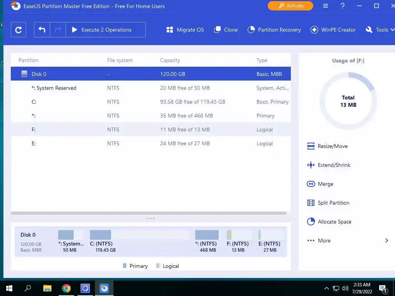Click the Capacity column header
The height and width of the screenshot is (296, 395).
pyautogui.click(x=170, y=60)
